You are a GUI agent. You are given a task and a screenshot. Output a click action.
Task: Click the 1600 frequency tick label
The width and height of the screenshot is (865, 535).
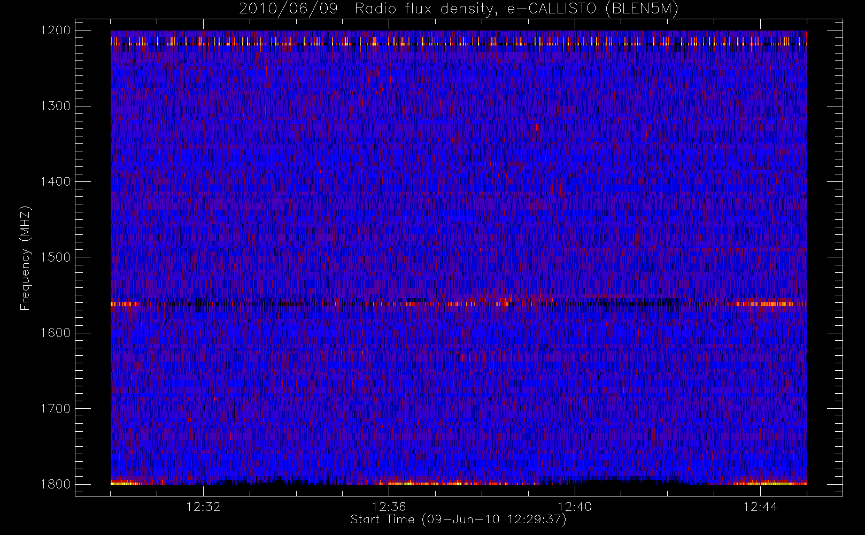pos(56,333)
